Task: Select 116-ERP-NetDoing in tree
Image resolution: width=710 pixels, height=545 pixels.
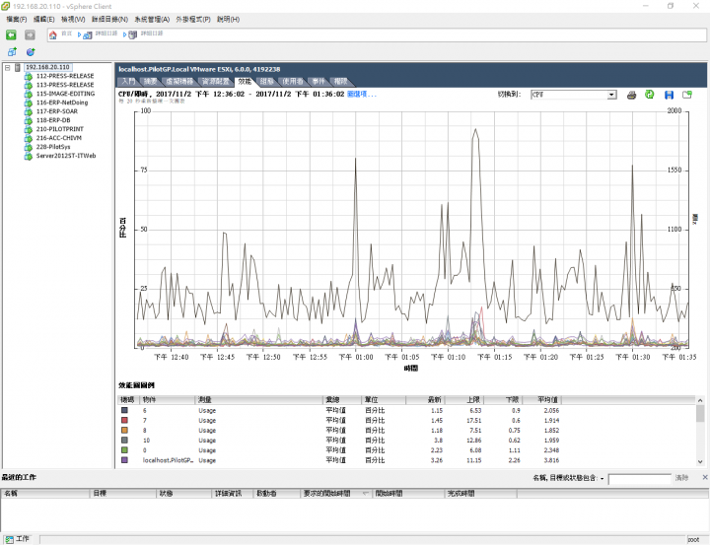Action: coord(61,102)
